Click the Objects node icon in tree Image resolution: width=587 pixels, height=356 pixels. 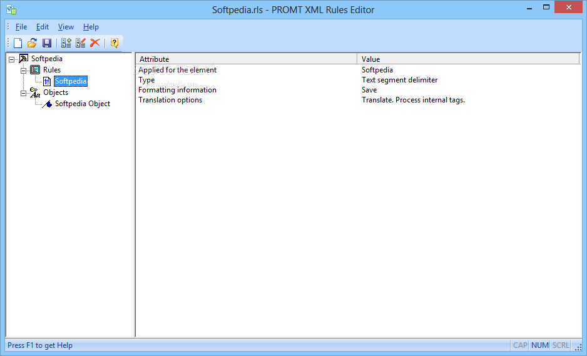tap(35, 92)
